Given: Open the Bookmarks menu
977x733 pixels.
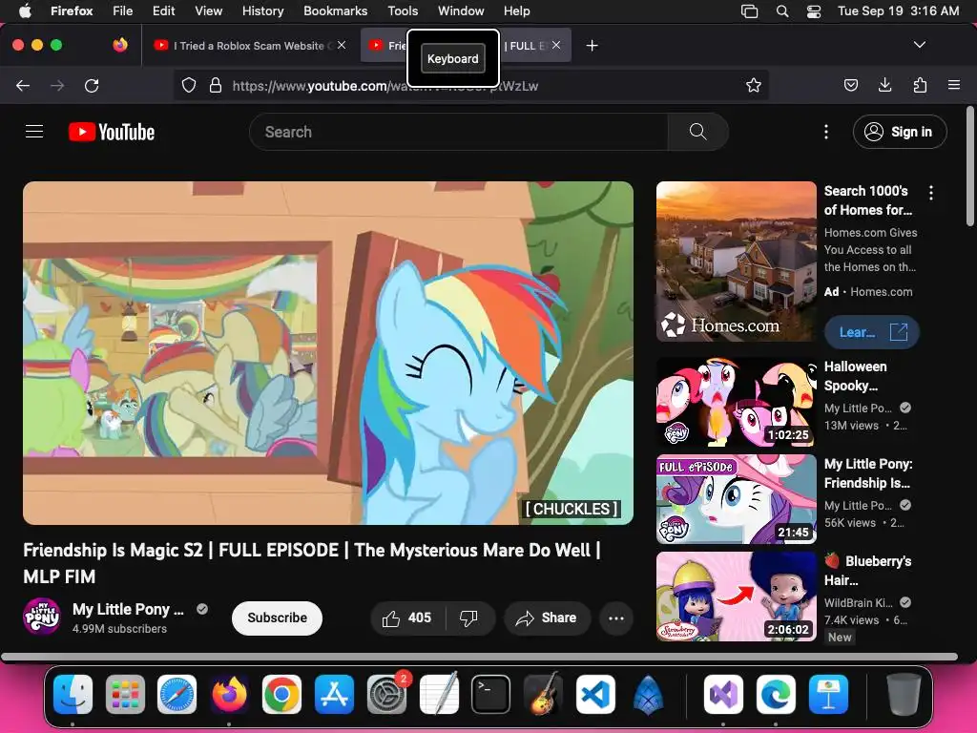Looking at the screenshot, I should pos(335,10).
